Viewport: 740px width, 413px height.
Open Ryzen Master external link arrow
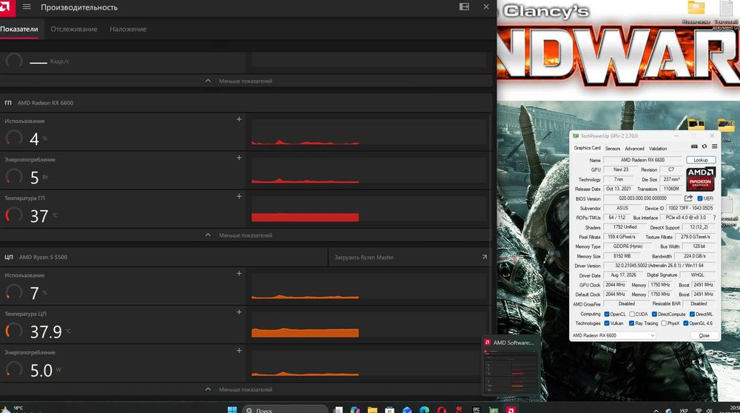[484, 258]
